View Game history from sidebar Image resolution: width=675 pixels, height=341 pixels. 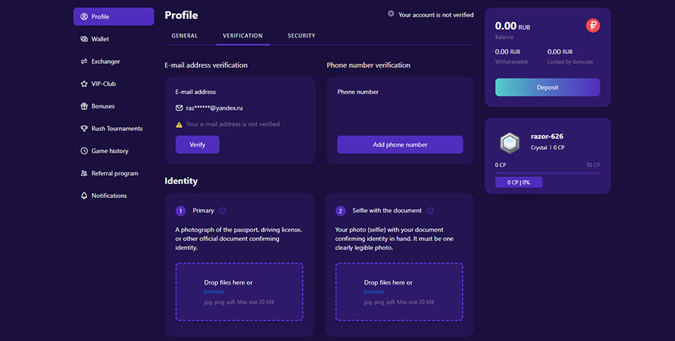[x=109, y=151]
